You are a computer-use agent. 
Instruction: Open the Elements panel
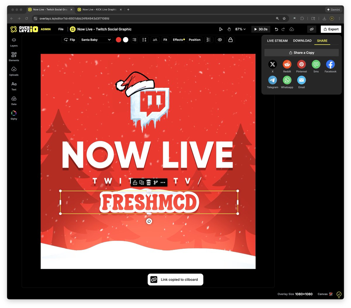14,57
